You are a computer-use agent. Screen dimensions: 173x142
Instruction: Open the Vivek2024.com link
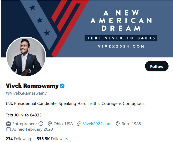click(97, 124)
